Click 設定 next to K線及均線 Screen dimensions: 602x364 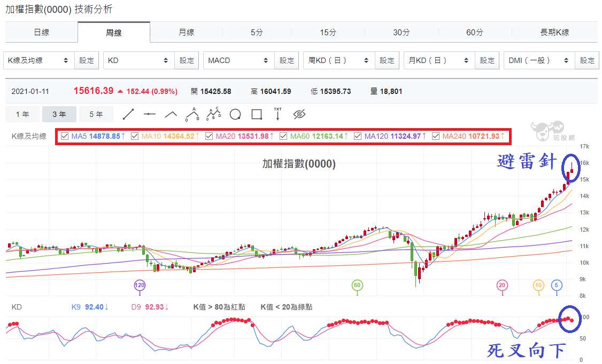pyautogui.click(x=87, y=60)
